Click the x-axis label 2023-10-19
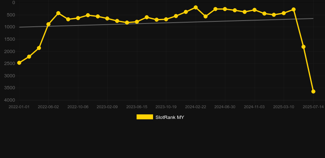Image resolution: width=325 pixels, height=158 pixels. tap(166, 107)
